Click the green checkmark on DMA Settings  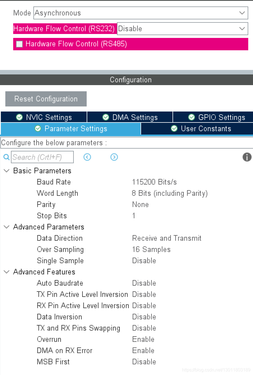[x=105, y=117]
